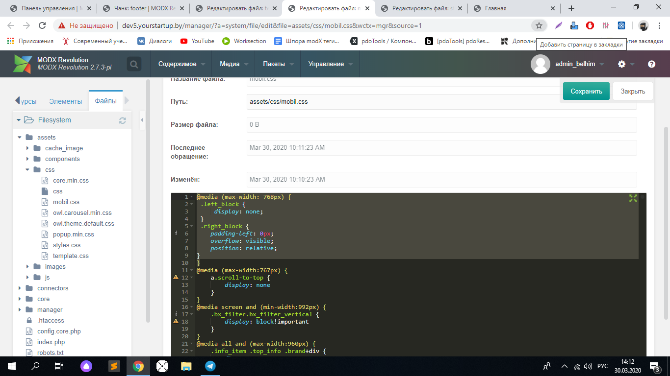The height and width of the screenshot is (376, 670).
Task: Open File Explorer from the taskbar
Action: [x=186, y=366]
